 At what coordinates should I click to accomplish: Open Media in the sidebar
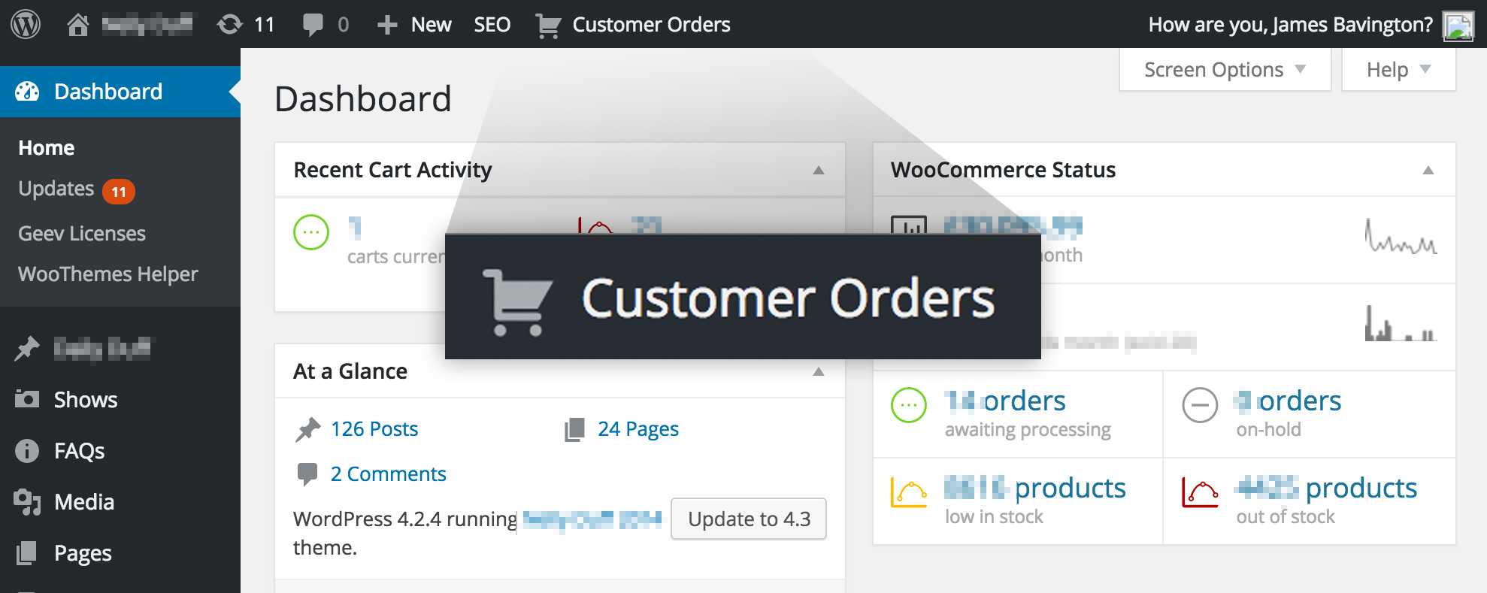tap(84, 502)
